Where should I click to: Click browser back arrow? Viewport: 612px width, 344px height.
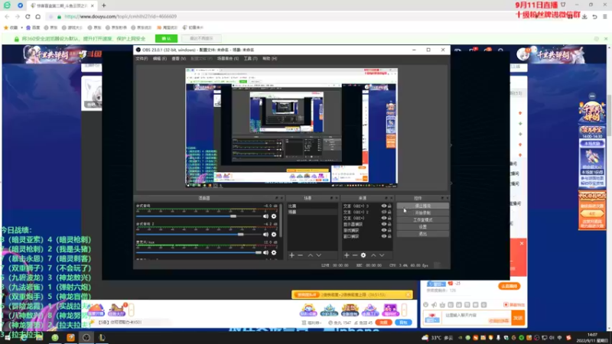pyautogui.click(x=7, y=16)
